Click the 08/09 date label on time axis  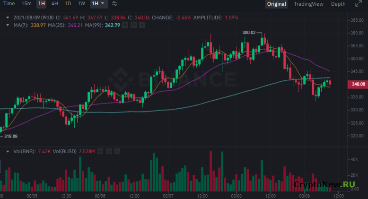305,196
